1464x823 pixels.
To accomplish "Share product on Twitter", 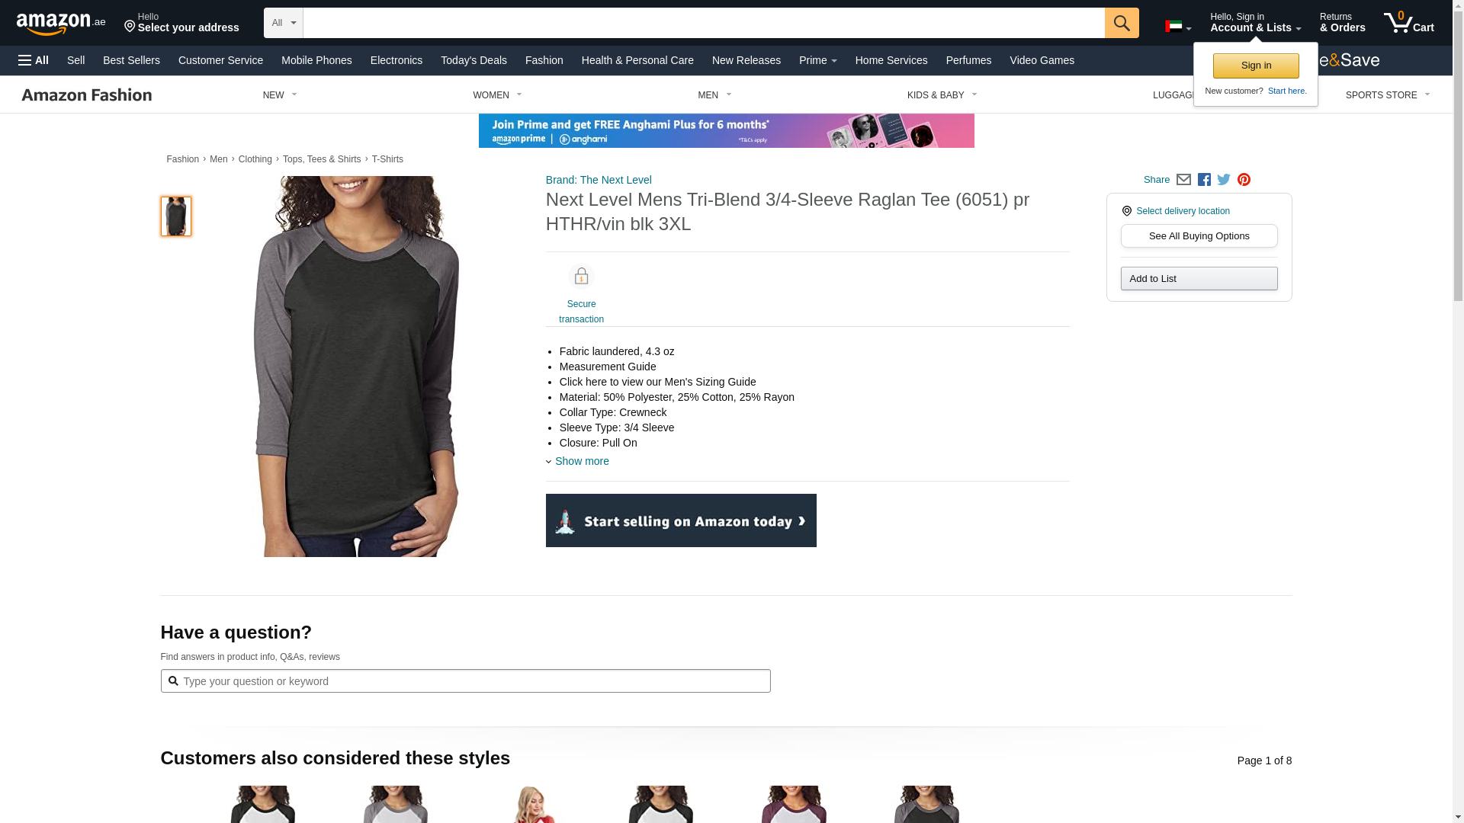I will pos(1224,180).
